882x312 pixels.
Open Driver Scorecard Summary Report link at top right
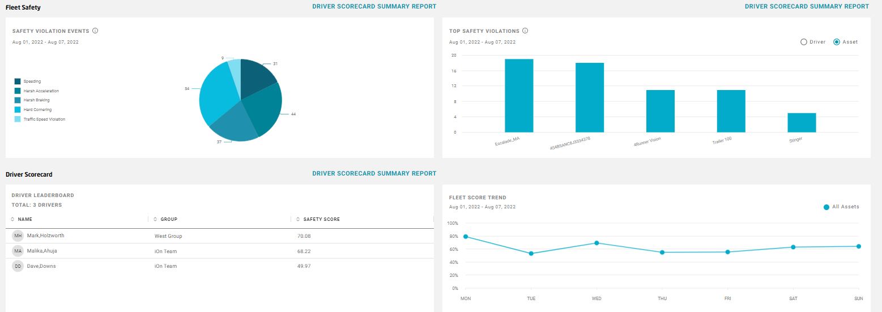click(x=807, y=6)
